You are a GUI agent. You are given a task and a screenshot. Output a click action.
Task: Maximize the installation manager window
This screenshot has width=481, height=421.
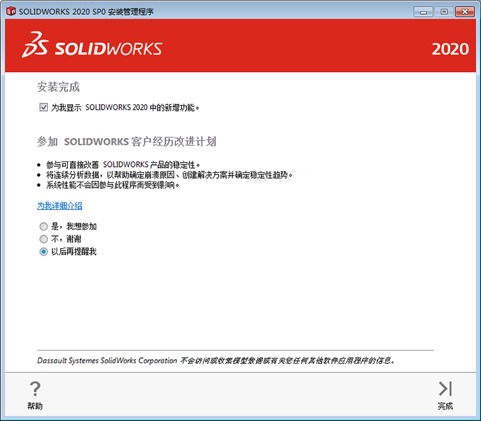pos(444,11)
